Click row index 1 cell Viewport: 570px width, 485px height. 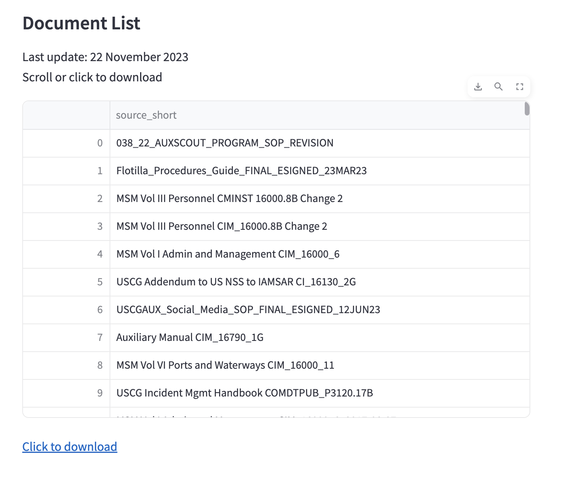tap(66, 171)
